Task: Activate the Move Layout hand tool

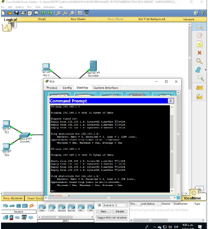Action: (x=199, y=36)
